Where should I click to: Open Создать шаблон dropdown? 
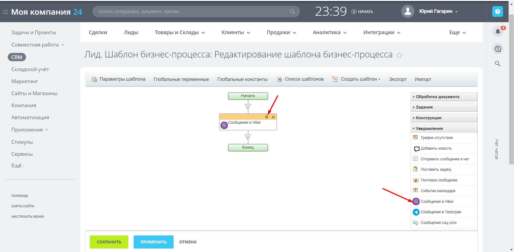(x=360, y=79)
